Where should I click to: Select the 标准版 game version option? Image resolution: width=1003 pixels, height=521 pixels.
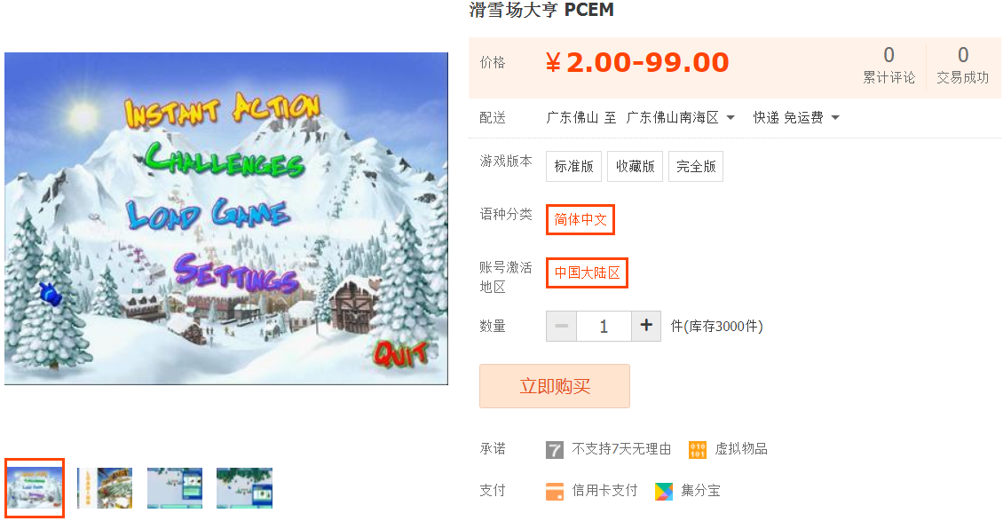[573, 166]
